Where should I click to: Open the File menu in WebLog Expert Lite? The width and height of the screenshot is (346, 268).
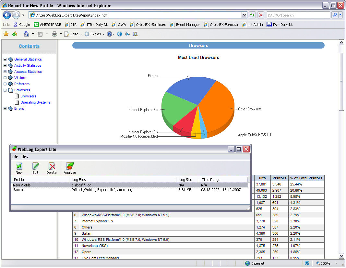15,156
